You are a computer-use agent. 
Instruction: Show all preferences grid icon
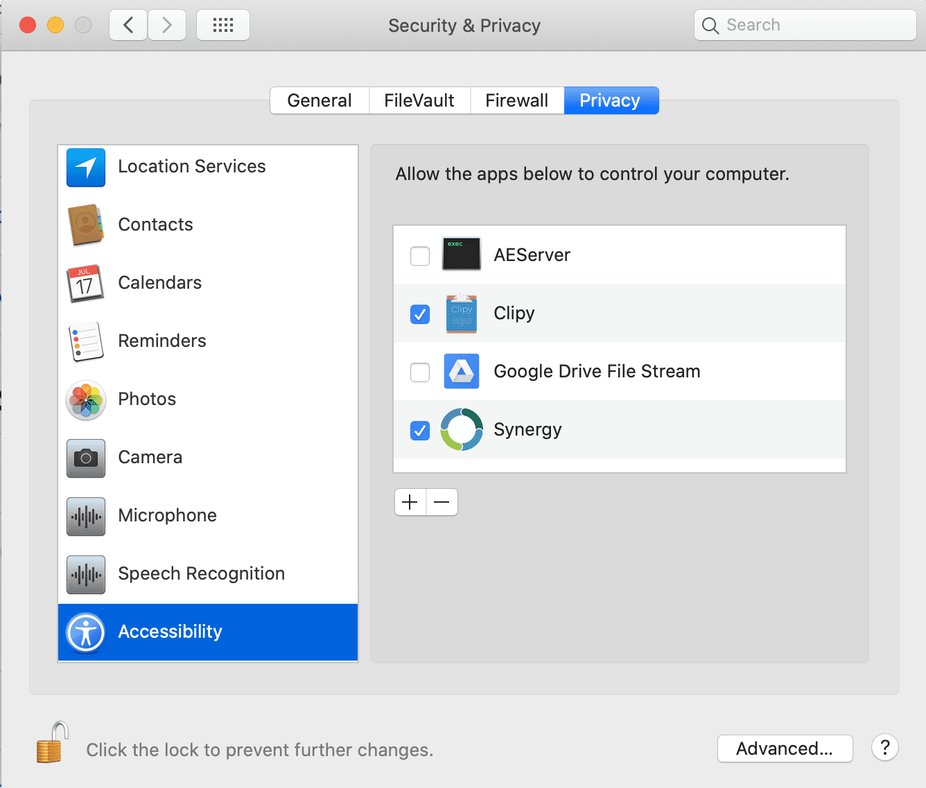coord(223,26)
